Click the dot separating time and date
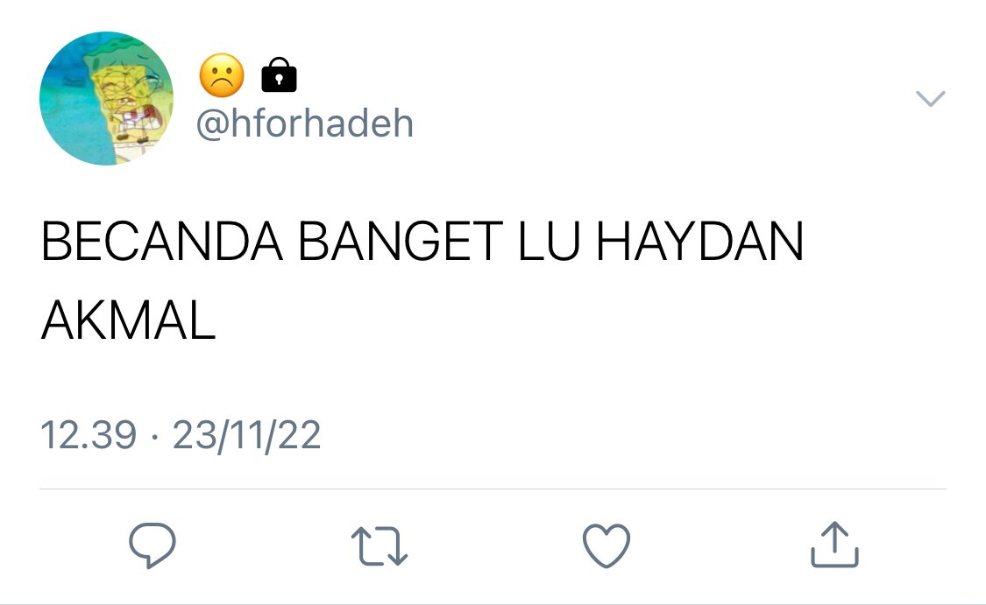The width and height of the screenshot is (986, 605). [x=154, y=435]
